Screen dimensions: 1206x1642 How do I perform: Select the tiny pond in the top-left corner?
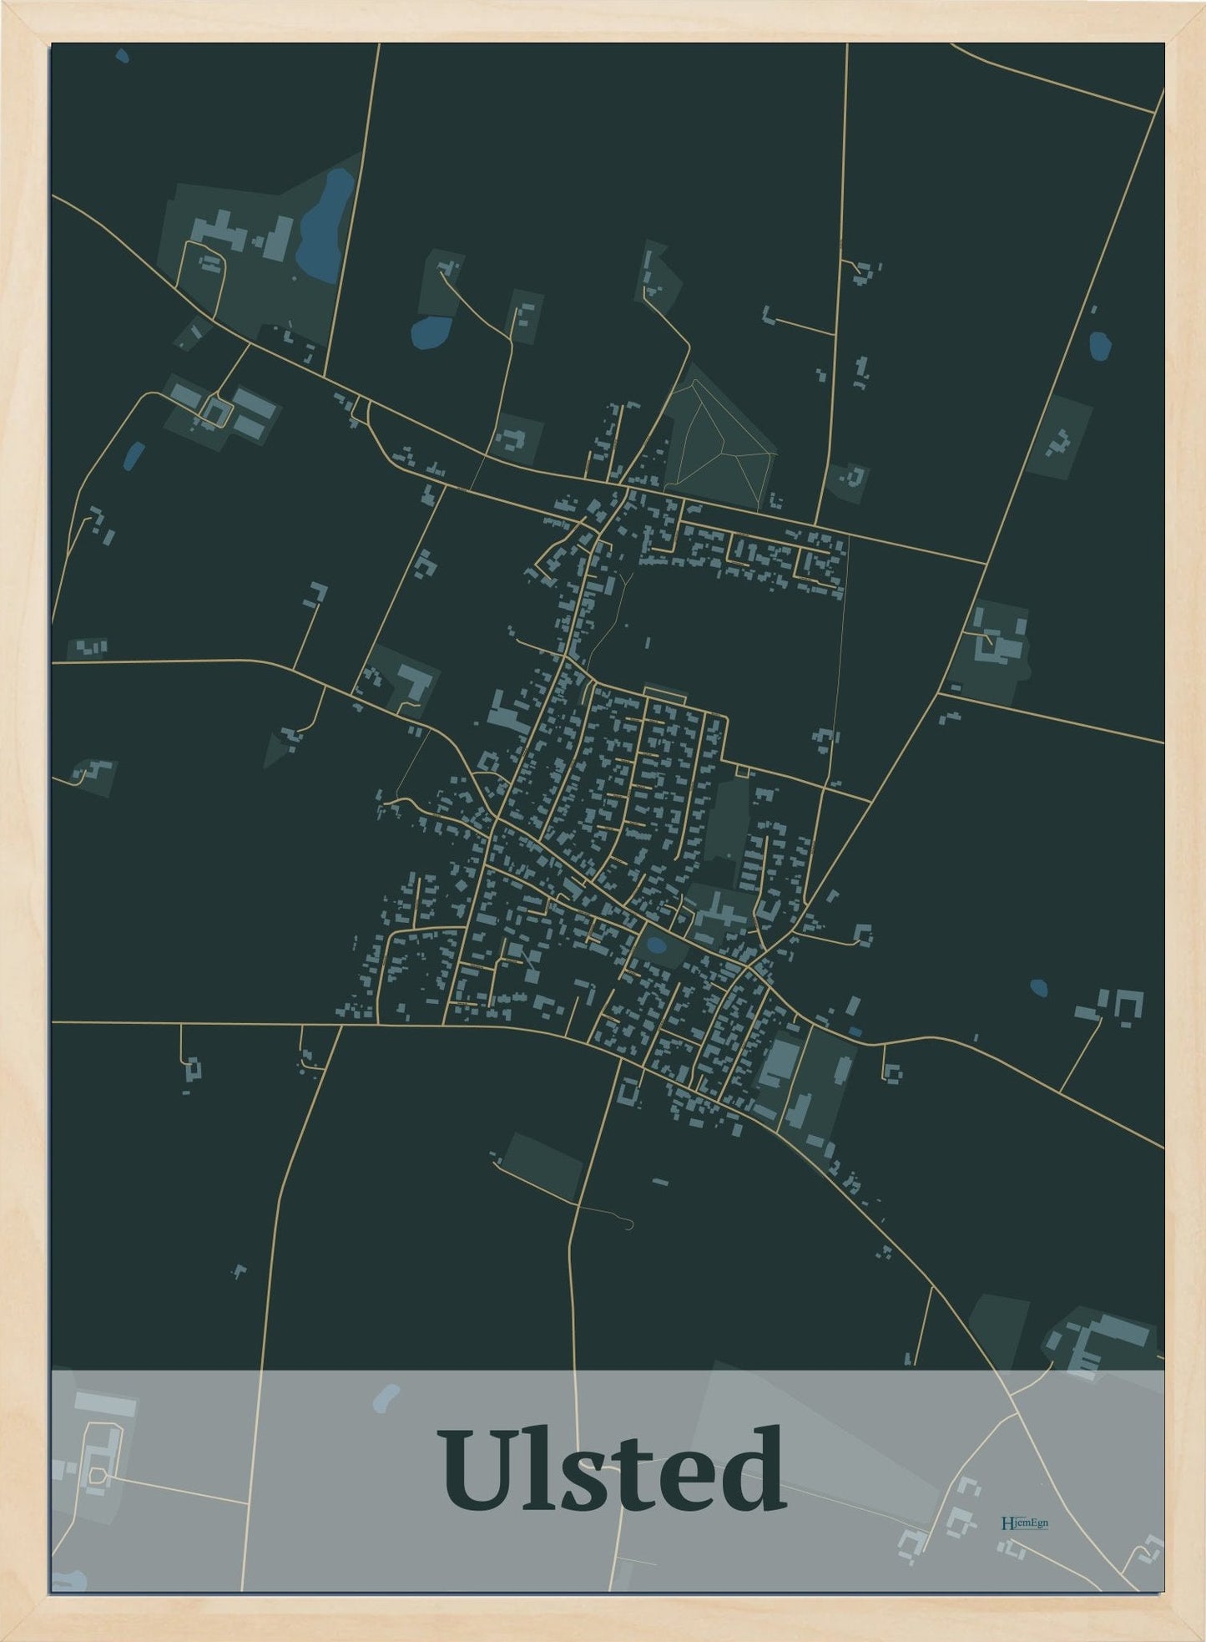click(123, 57)
